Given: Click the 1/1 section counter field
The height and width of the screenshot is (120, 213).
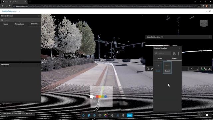Looking at the screenshot, I should [x=193, y=69].
